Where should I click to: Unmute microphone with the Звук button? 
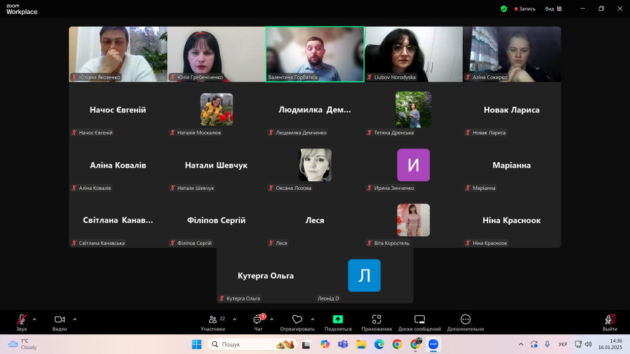[22, 323]
